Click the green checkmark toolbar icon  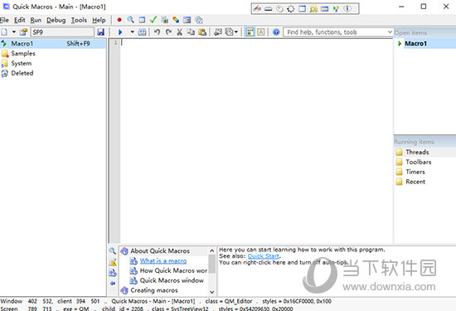click(x=153, y=20)
